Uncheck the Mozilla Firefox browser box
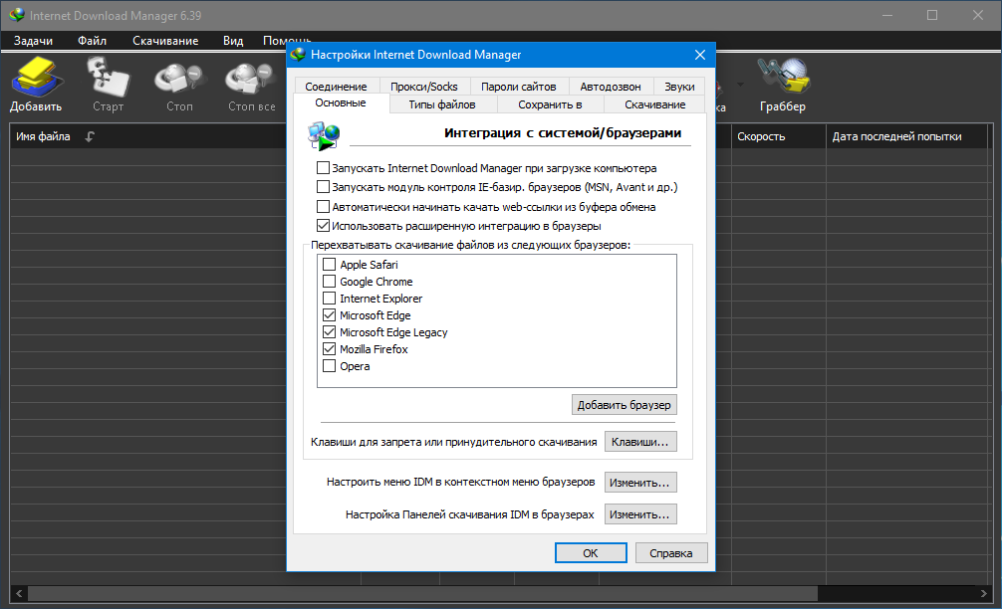The width and height of the screenshot is (1002, 609). [329, 348]
